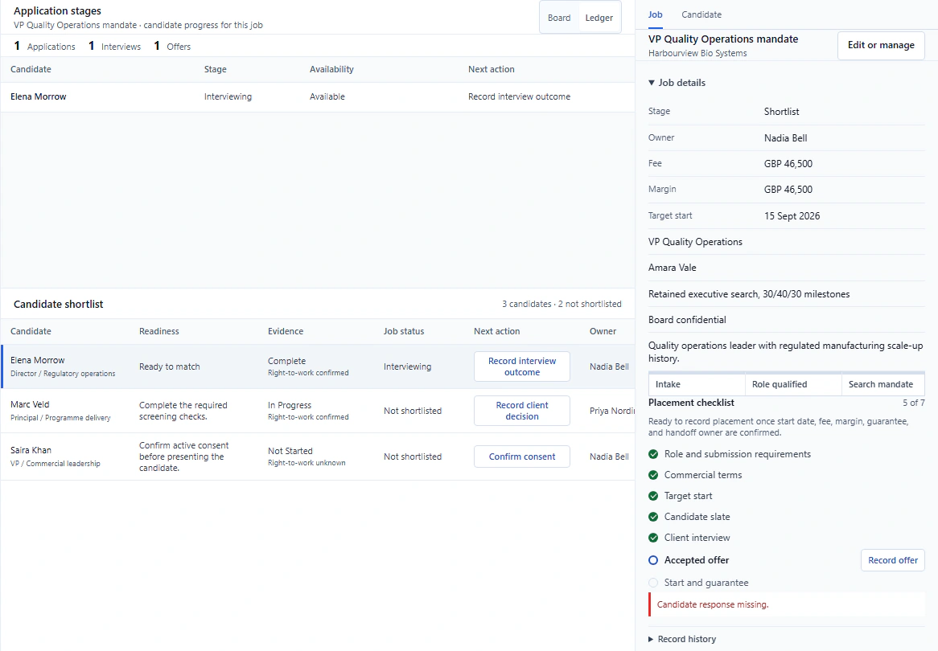Screen dimensions: 938x651
Task: Select the Intake step tab
Action: point(697,384)
